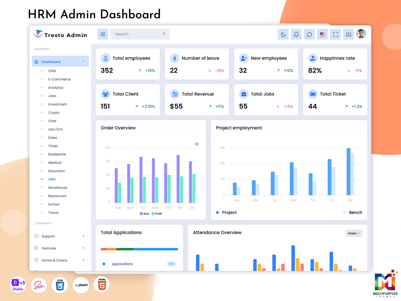Open the School dashboard

pos(54,204)
